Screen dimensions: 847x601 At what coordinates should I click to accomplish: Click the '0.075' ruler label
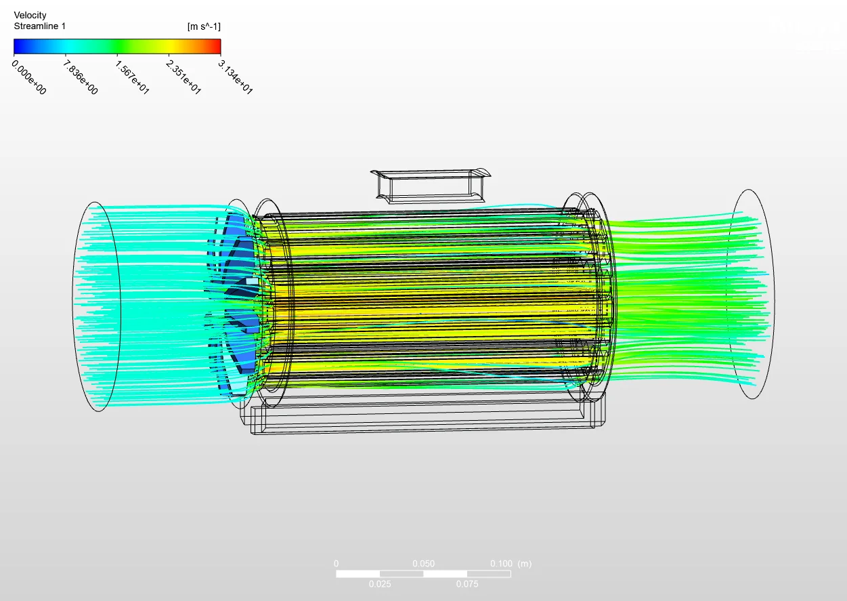pyautogui.click(x=467, y=584)
